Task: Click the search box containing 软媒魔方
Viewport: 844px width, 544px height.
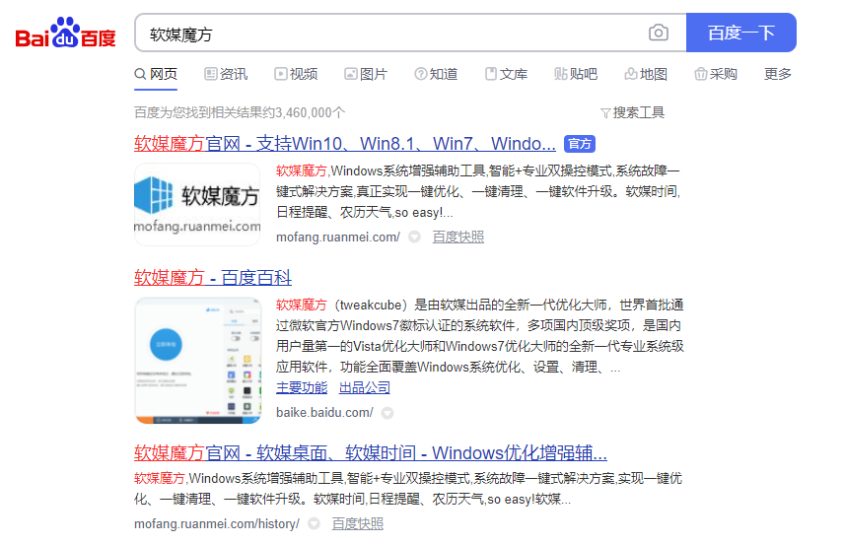Action: [394, 34]
